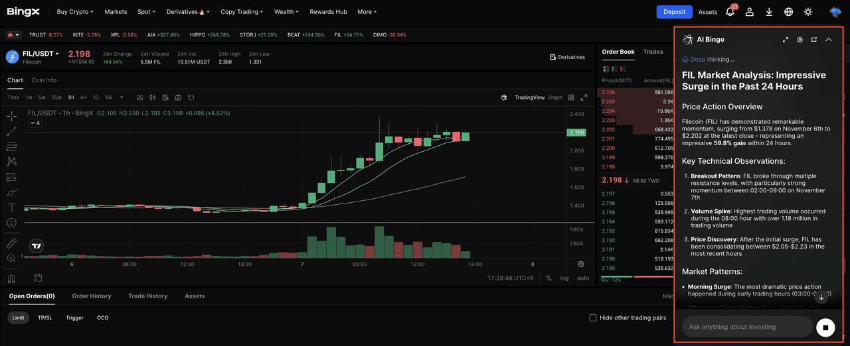The height and width of the screenshot is (346, 850).
Task: Open the Spot dropdown menu
Action: (146, 12)
